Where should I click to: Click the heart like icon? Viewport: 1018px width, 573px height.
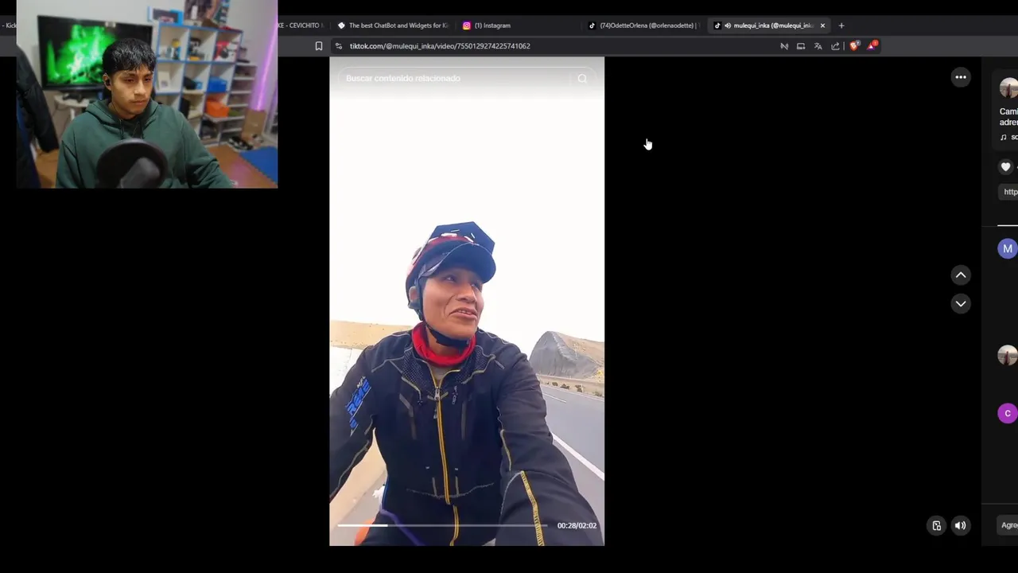[x=1005, y=166]
